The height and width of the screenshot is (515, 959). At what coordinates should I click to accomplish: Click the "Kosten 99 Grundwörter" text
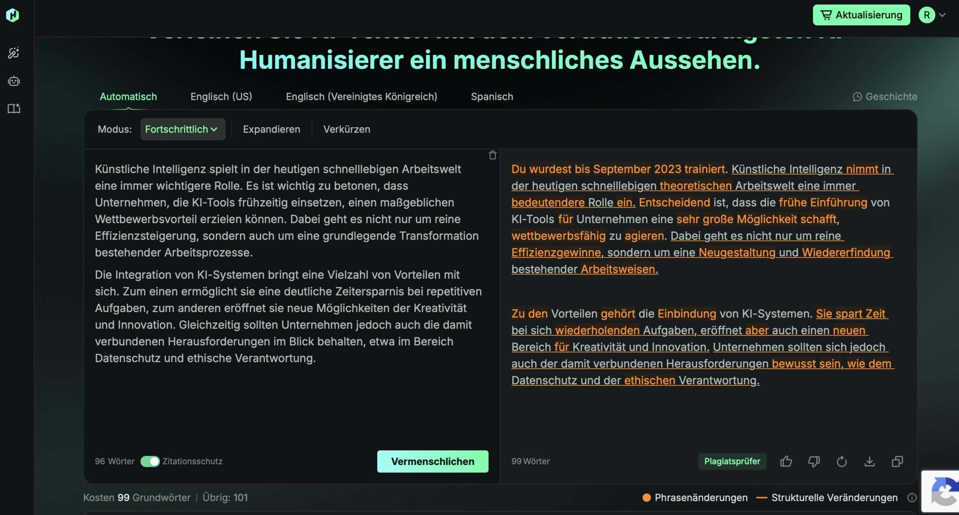[137, 497]
